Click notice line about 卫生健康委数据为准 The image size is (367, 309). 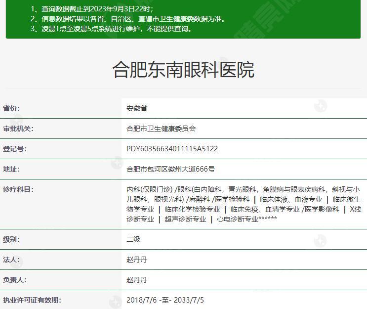[x=128, y=19]
